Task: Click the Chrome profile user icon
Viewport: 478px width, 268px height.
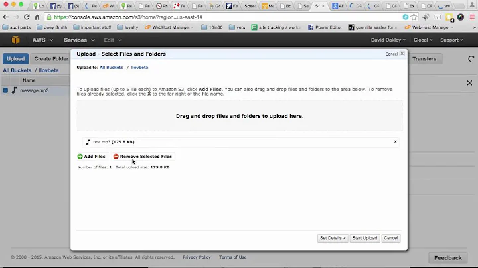Action: 472,4
